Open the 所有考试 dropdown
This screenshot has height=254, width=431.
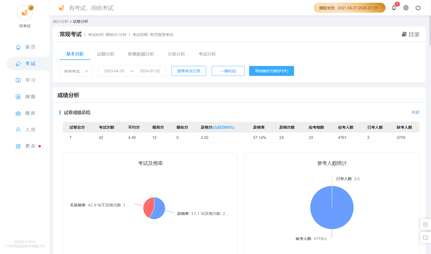click(x=76, y=71)
